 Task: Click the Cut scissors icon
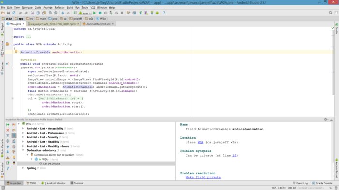(x=32, y=13)
